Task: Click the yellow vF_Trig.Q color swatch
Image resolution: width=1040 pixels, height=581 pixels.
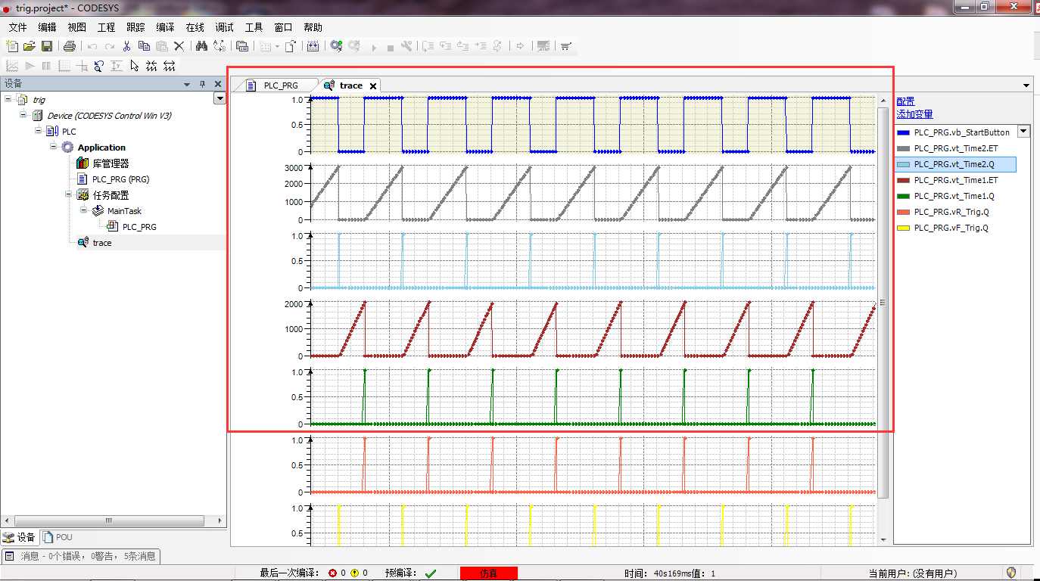Action: click(903, 228)
